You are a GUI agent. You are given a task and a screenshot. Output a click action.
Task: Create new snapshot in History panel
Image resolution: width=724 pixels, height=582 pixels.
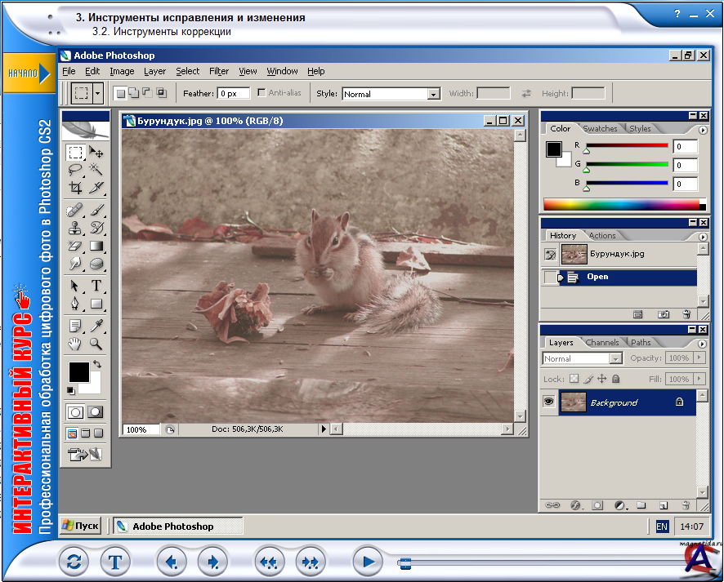point(664,314)
